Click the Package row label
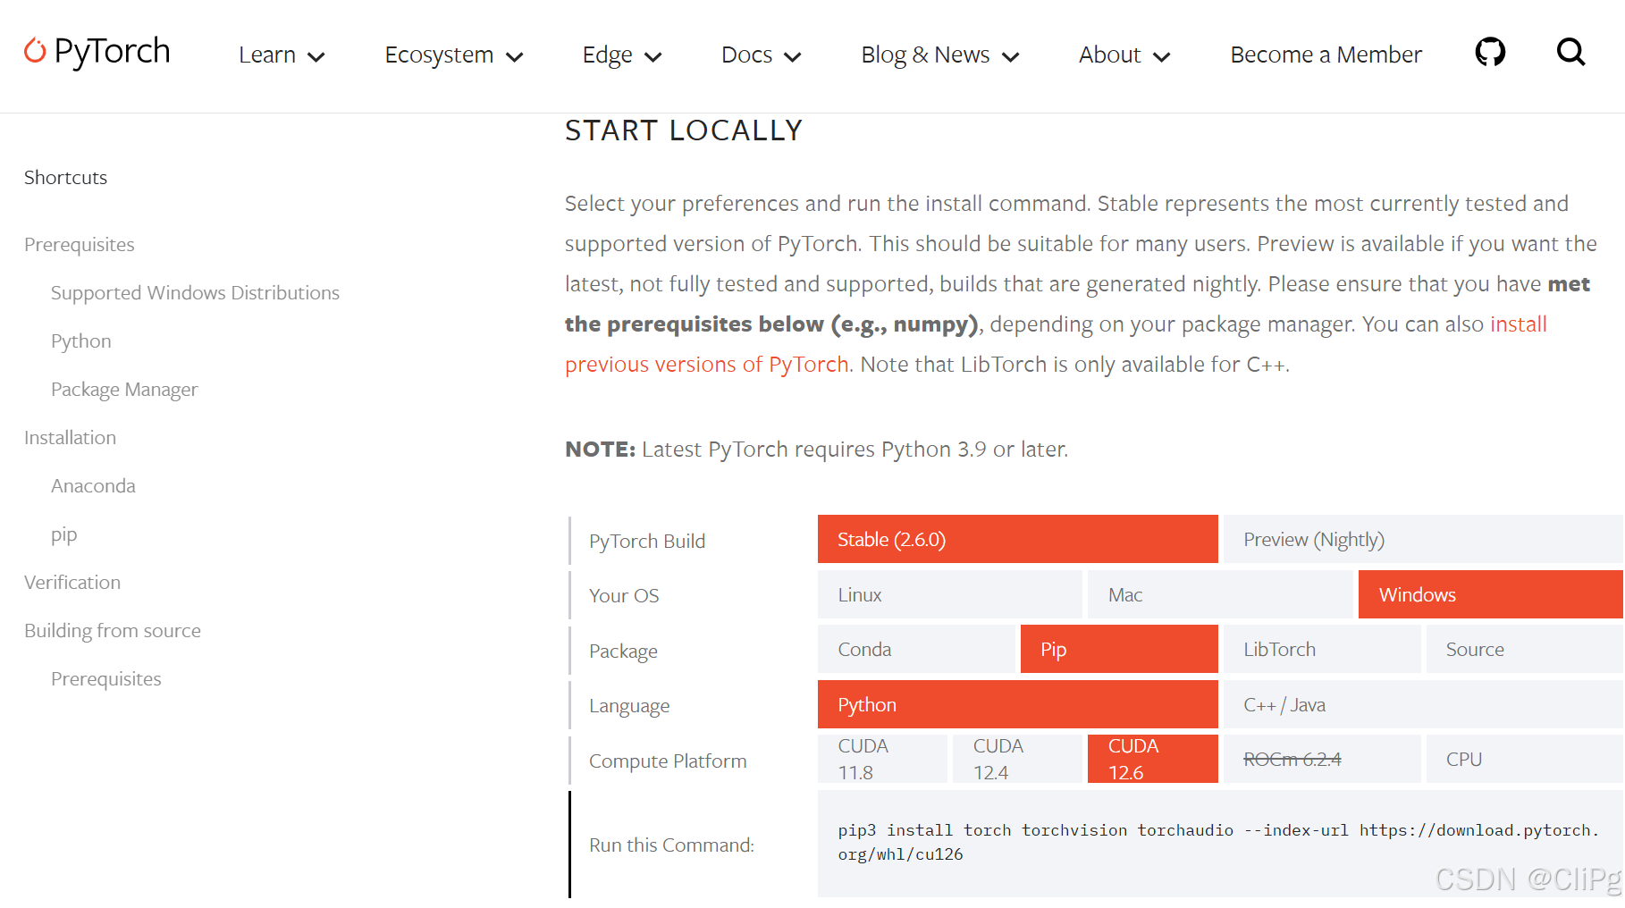Image resolution: width=1625 pixels, height=908 pixels. (623, 652)
